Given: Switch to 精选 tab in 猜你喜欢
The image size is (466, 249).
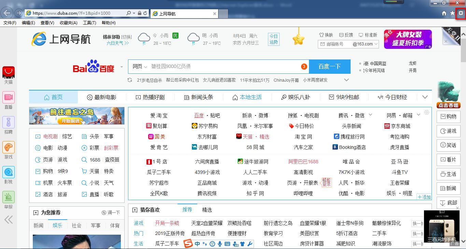Looking at the screenshot, I should (x=207, y=210).
